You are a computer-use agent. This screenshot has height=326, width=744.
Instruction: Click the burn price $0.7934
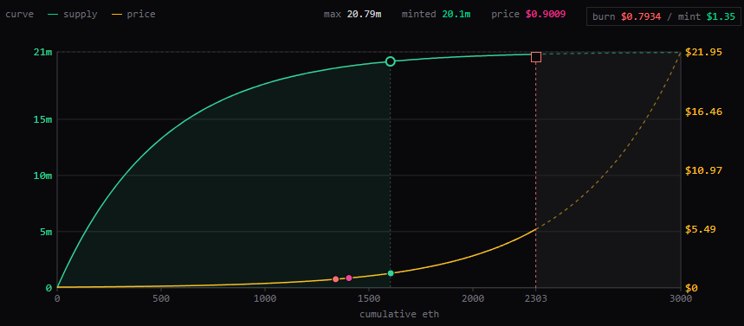[x=641, y=16]
